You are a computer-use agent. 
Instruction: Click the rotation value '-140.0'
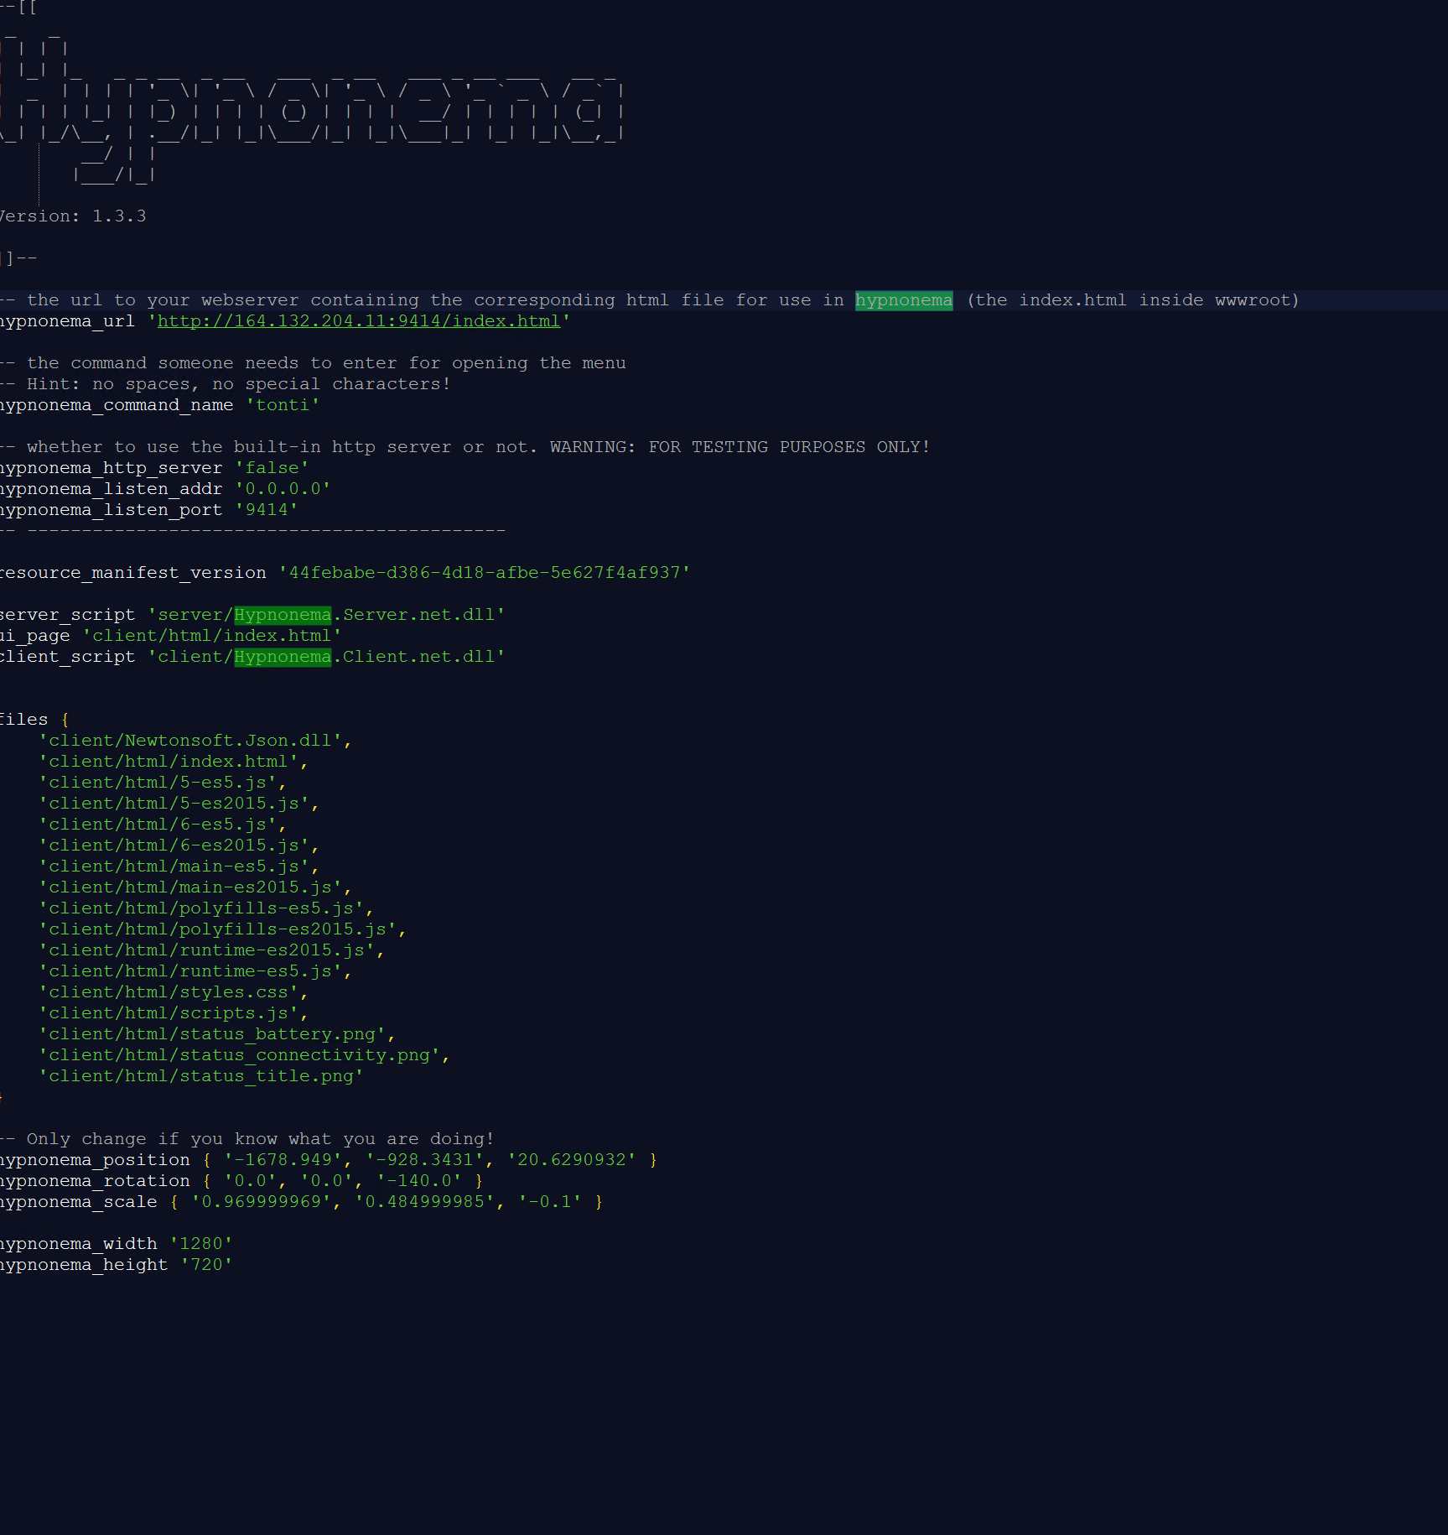pyautogui.click(x=418, y=1181)
